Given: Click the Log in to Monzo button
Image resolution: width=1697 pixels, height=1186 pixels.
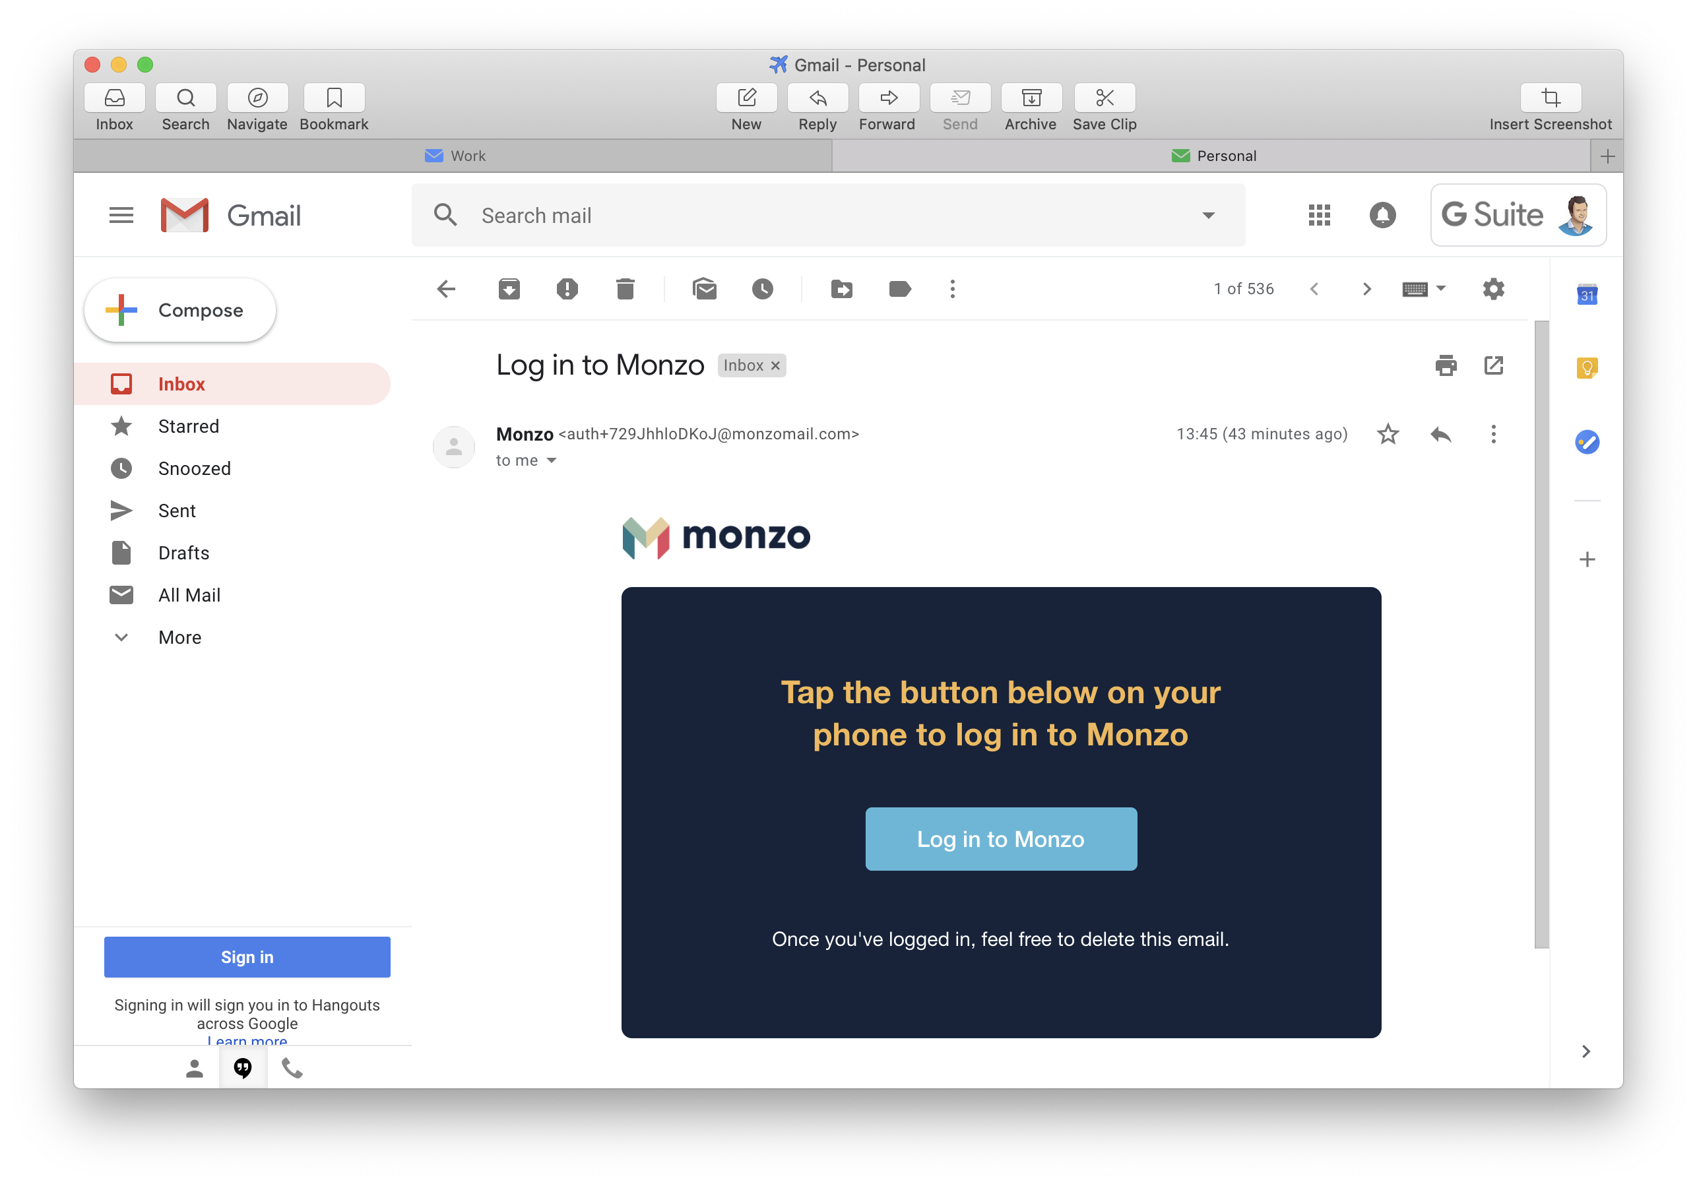Looking at the screenshot, I should [1000, 839].
